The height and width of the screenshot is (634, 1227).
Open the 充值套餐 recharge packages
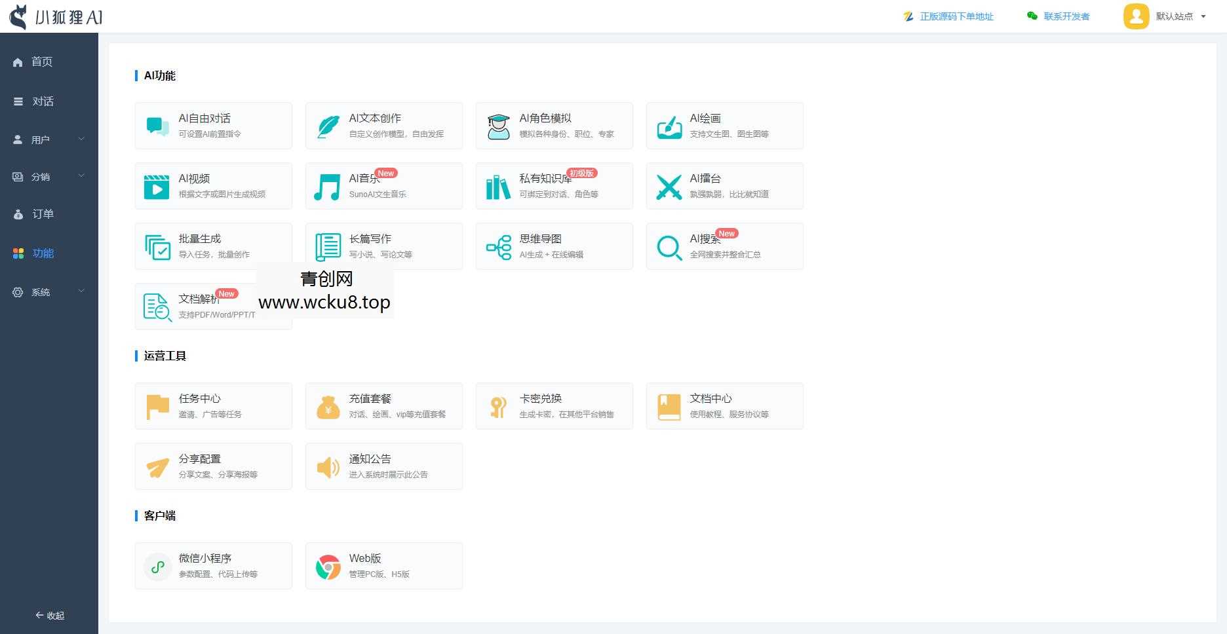(383, 405)
